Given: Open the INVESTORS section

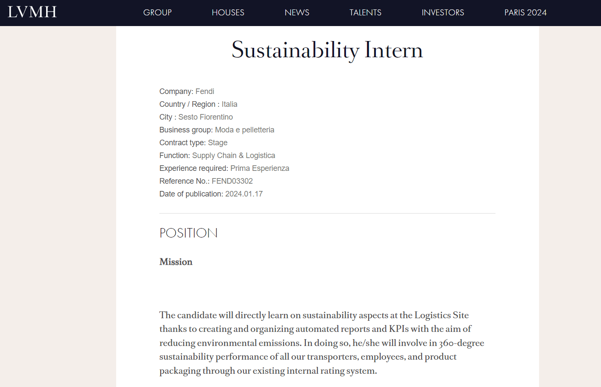Looking at the screenshot, I should tap(443, 12).
